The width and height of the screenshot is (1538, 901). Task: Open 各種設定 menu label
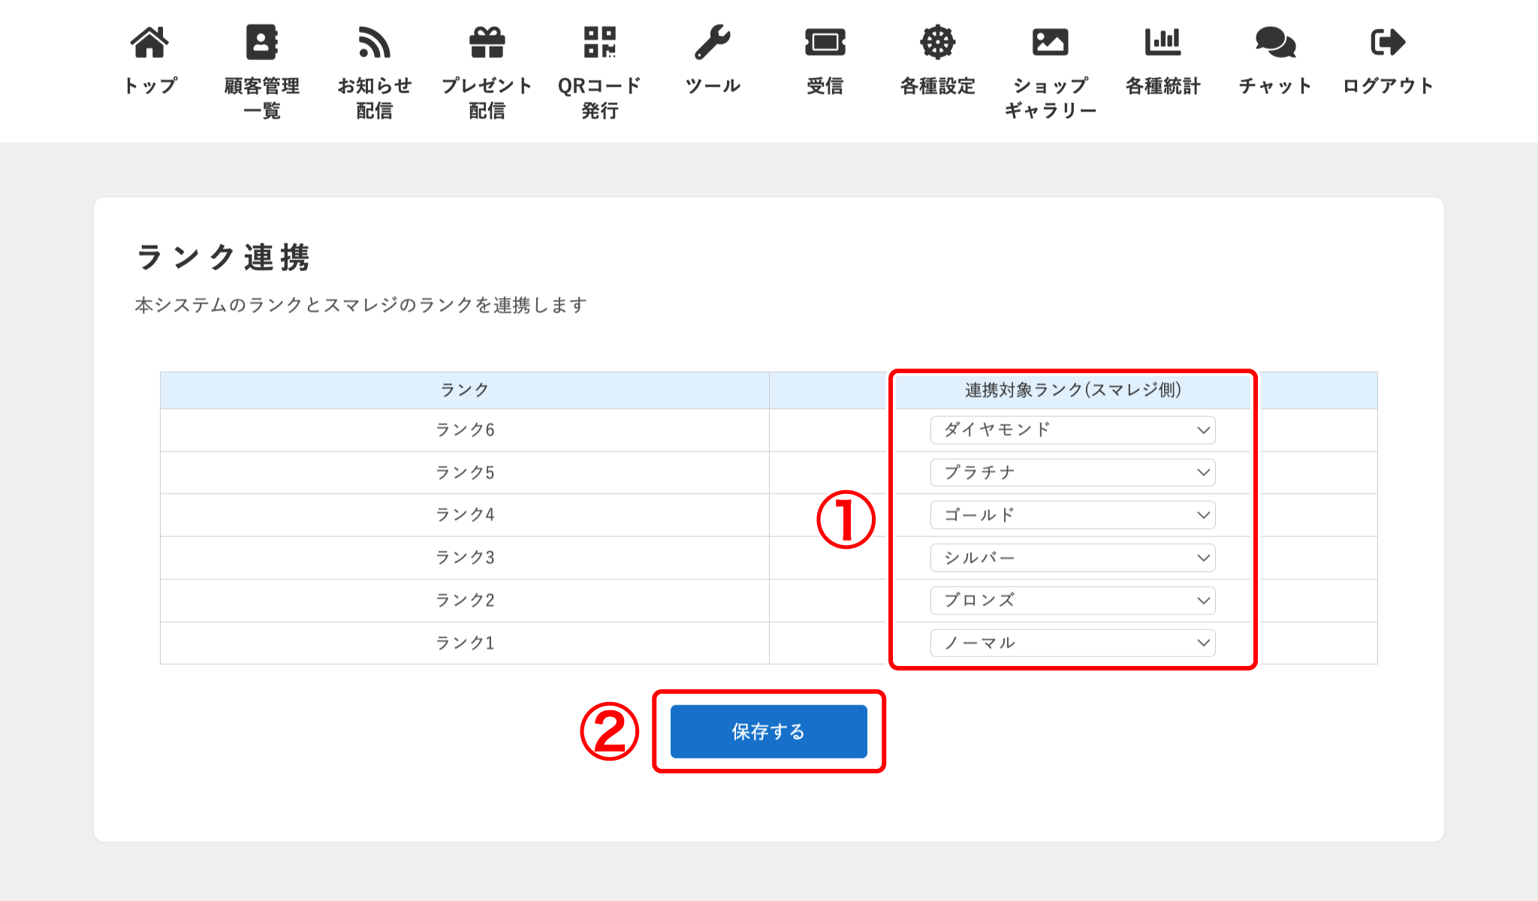pyautogui.click(x=938, y=86)
